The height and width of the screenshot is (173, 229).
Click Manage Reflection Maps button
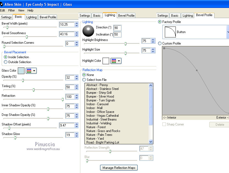click(119, 168)
